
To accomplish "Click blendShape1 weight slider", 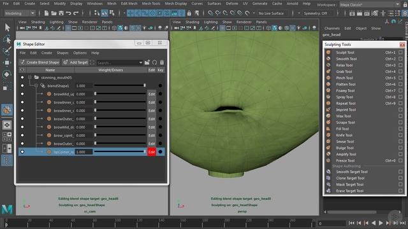I will pyautogui.click(x=120, y=85).
